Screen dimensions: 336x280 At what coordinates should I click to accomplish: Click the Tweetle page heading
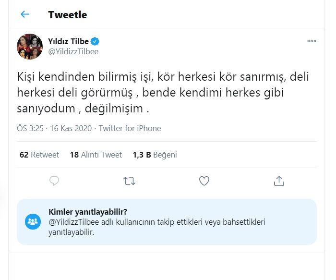coord(67,14)
